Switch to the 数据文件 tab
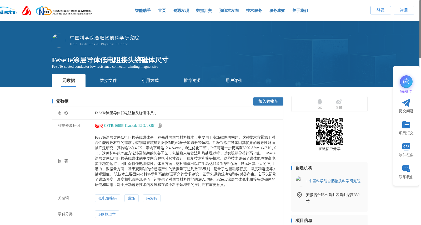Image resolution: width=421 pixels, height=225 pixels. (108, 81)
